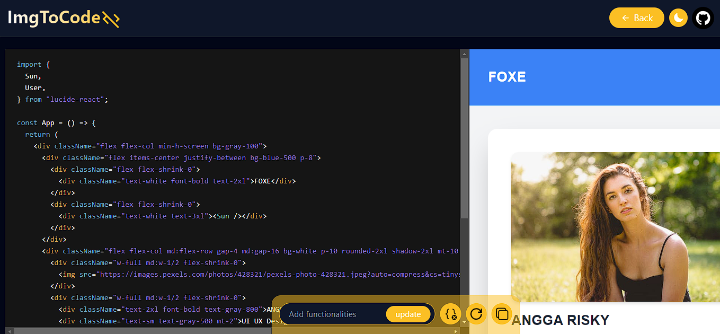Click the update button
Image resolution: width=720 pixels, height=334 pixels.
[x=408, y=314]
